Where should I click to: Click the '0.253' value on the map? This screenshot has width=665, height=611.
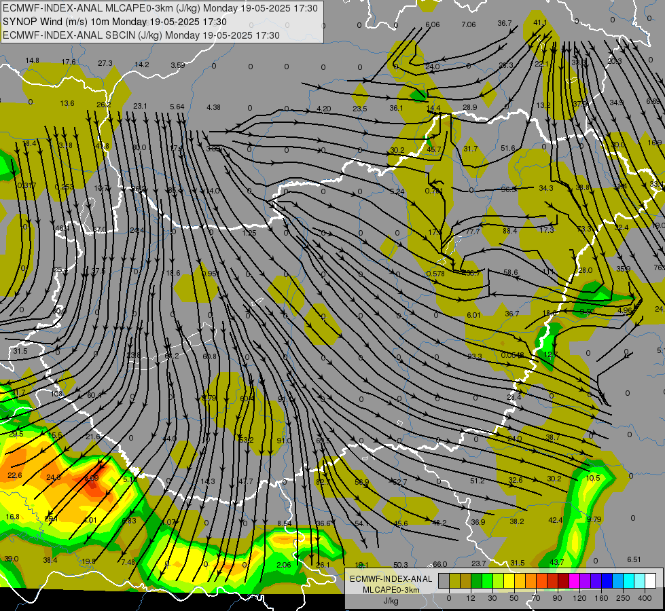[64, 187]
